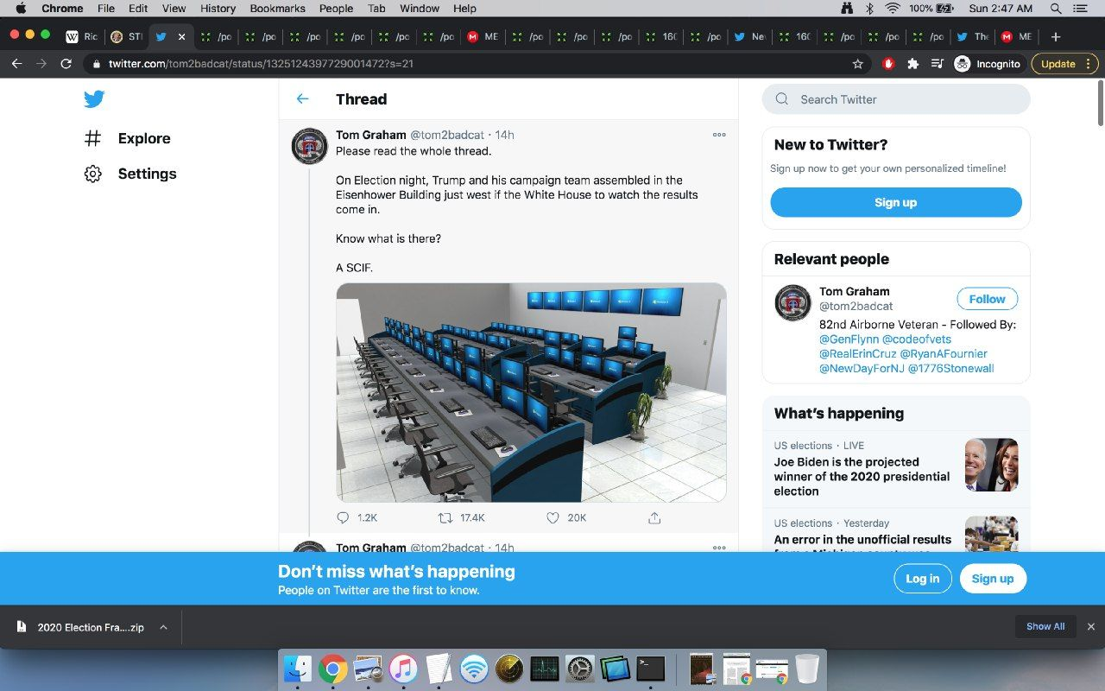Screen dimensions: 1105x691
Task: Launch iTunes from the Dock
Action: click(403, 669)
